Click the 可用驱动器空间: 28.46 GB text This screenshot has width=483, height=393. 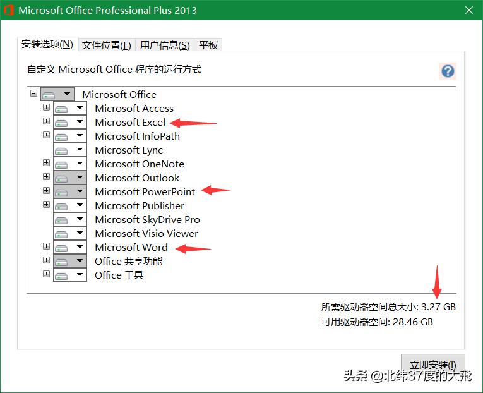click(x=377, y=322)
